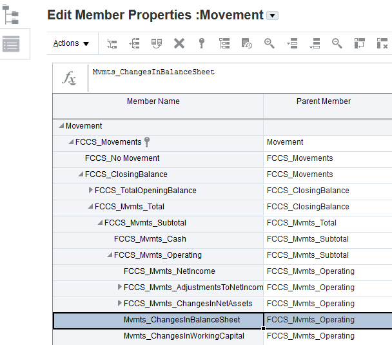The image size is (392, 345).
Task: Click parent cell of FCCS_Mvmts_Cash row
Action: (x=328, y=239)
